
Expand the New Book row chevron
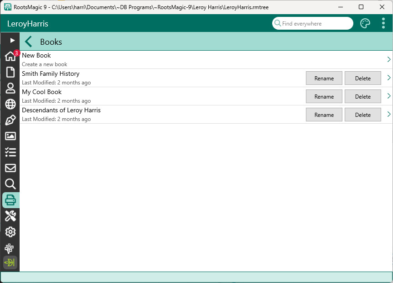(388, 59)
